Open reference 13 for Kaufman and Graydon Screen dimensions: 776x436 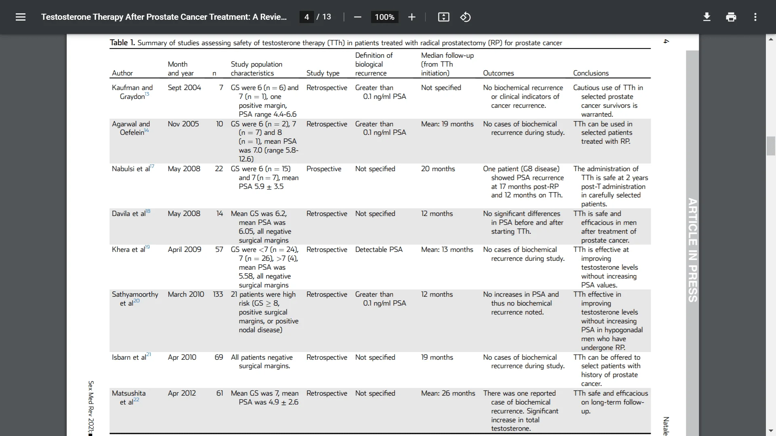pyautogui.click(x=147, y=94)
